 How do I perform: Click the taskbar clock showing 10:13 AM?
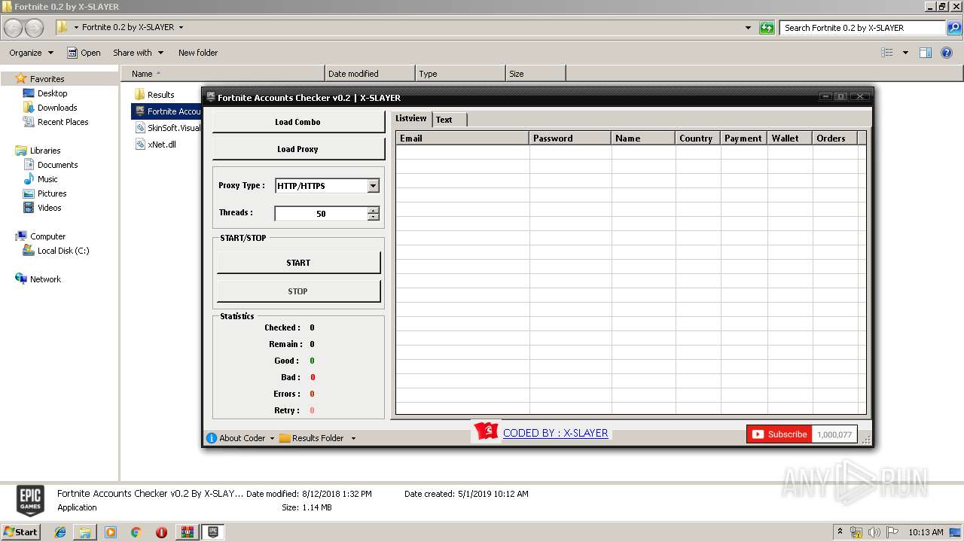(926, 532)
